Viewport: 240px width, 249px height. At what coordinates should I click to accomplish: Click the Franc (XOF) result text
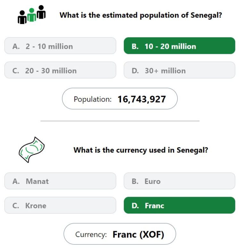pos(138,235)
